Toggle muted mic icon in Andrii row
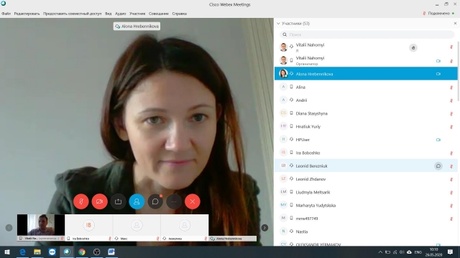 [x=451, y=100]
